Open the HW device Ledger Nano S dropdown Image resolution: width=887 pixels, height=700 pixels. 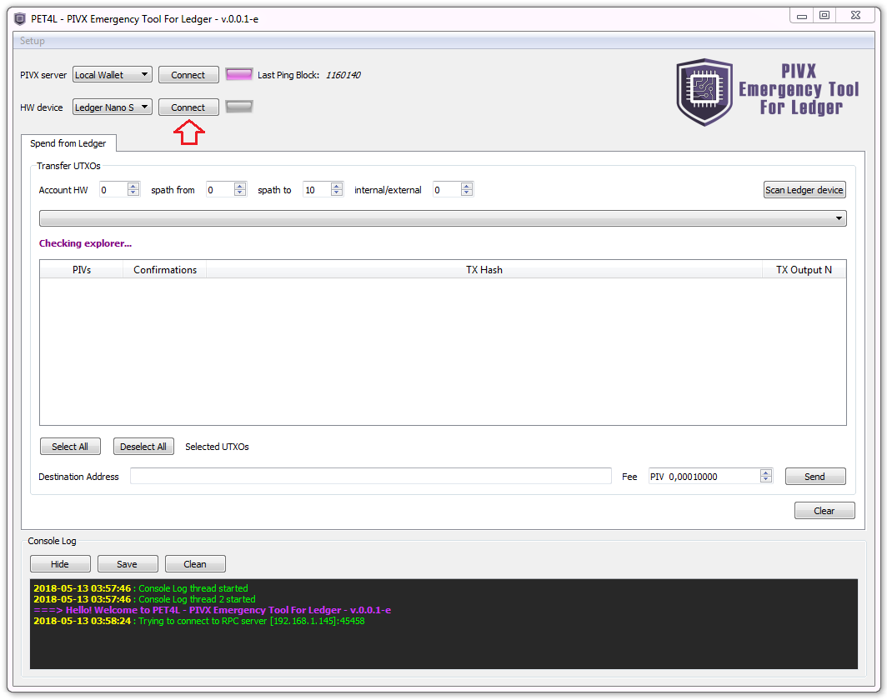coord(112,107)
